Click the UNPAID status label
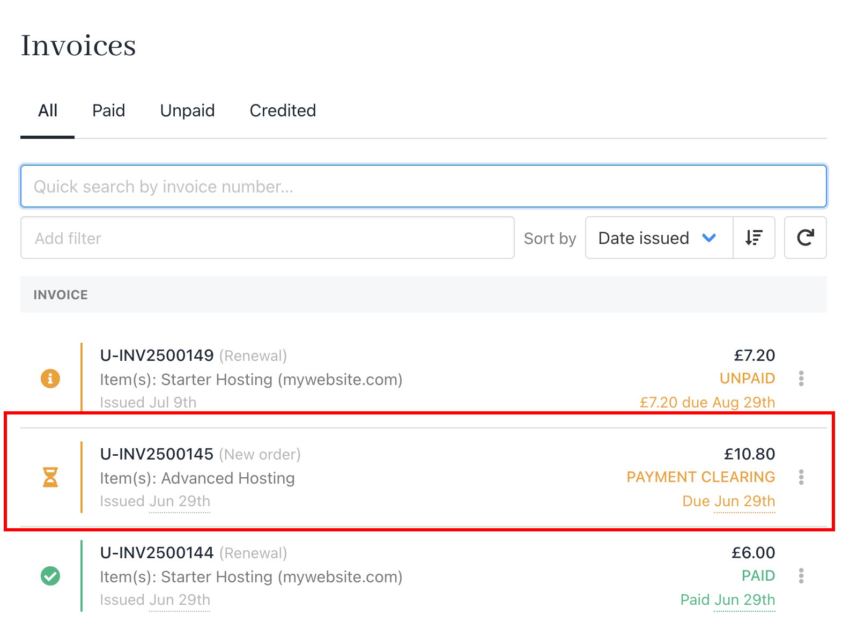Screen dimensions: 842x622 tap(748, 379)
